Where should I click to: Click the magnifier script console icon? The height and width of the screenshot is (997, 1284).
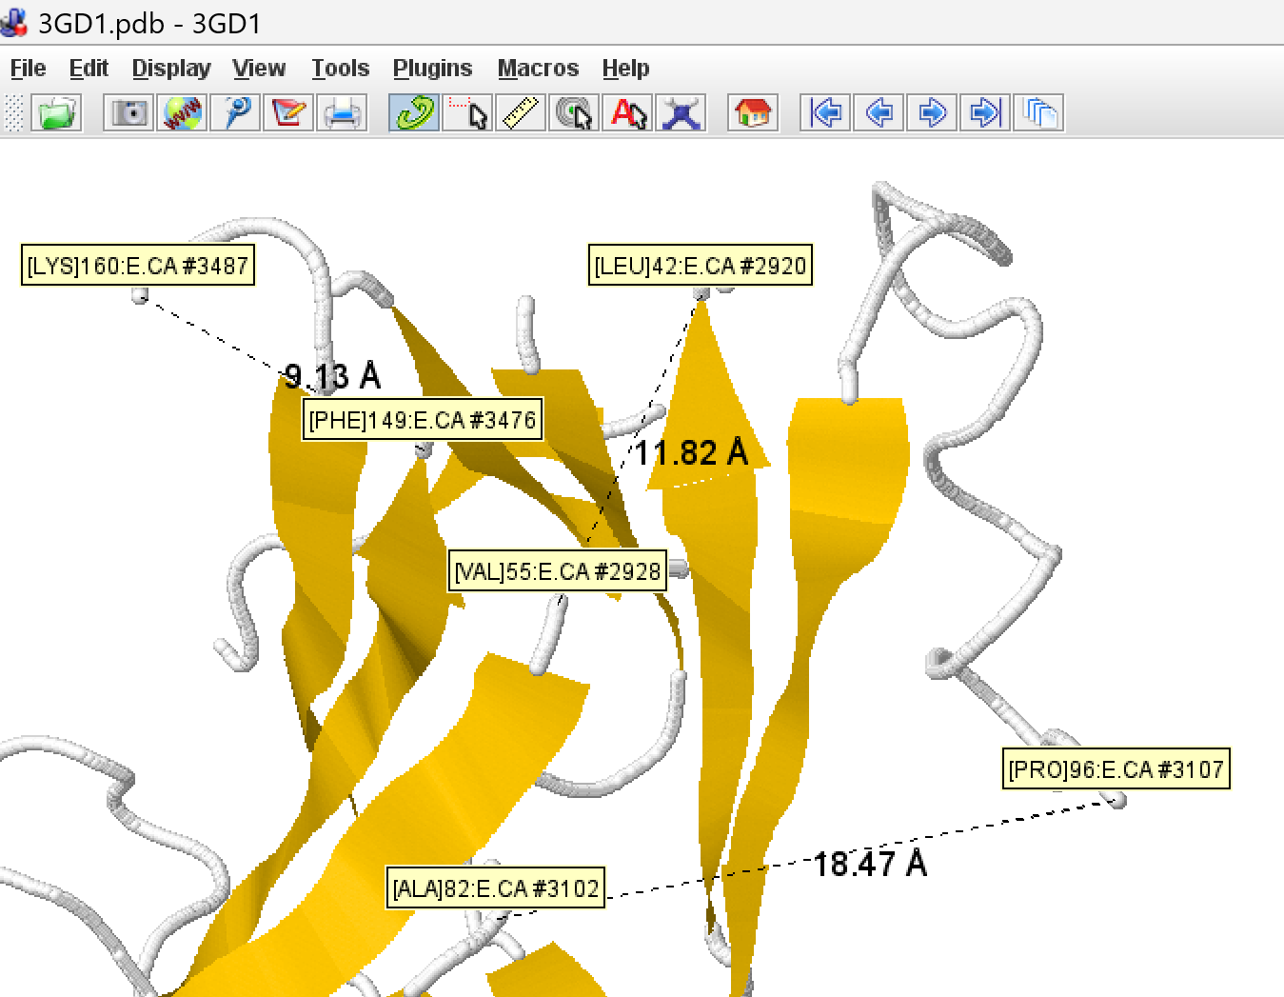point(236,113)
